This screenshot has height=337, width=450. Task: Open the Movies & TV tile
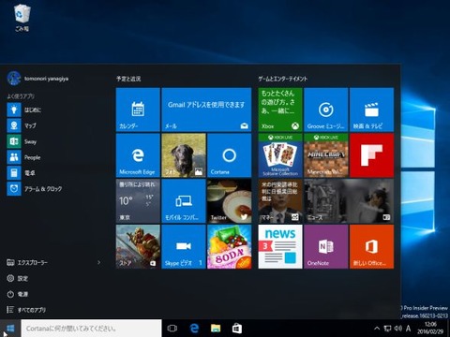click(x=372, y=110)
